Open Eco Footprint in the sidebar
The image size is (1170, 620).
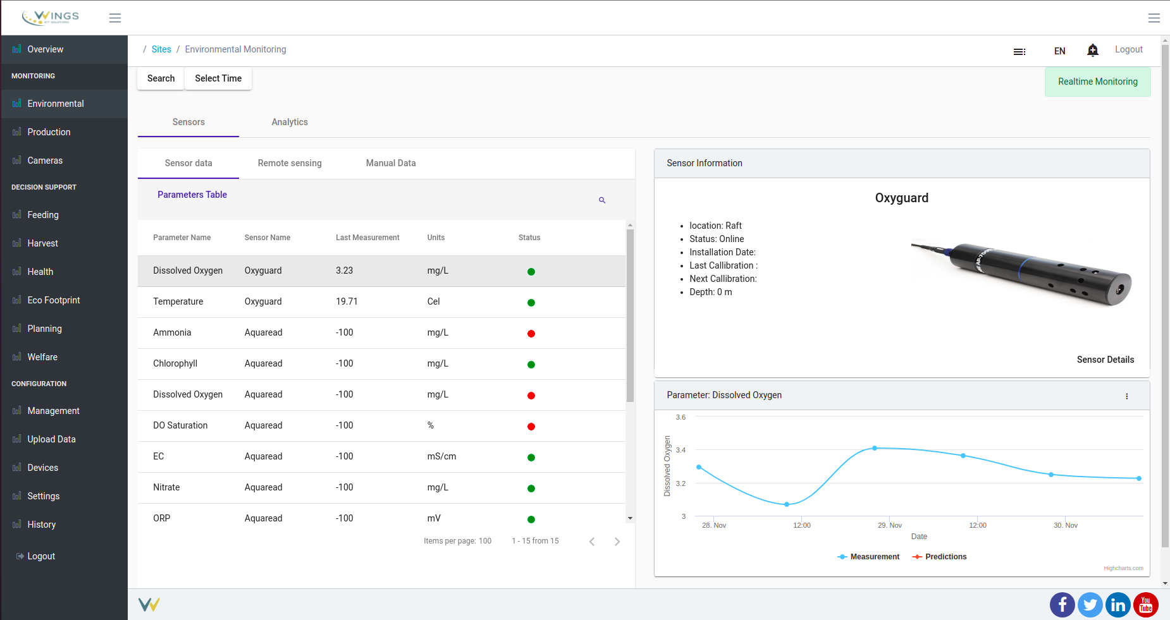65,300
